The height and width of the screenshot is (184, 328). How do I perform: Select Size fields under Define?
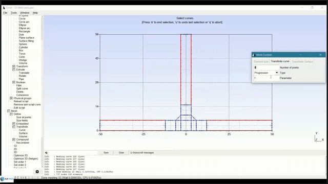point(22,121)
